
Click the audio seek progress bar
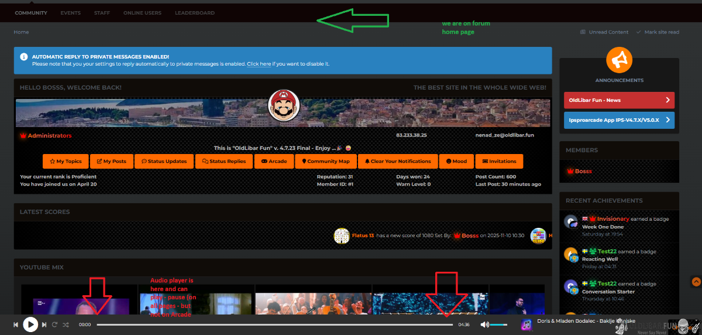click(275, 324)
